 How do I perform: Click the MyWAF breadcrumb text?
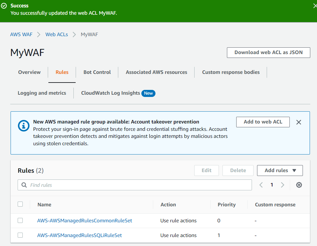(89, 35)
